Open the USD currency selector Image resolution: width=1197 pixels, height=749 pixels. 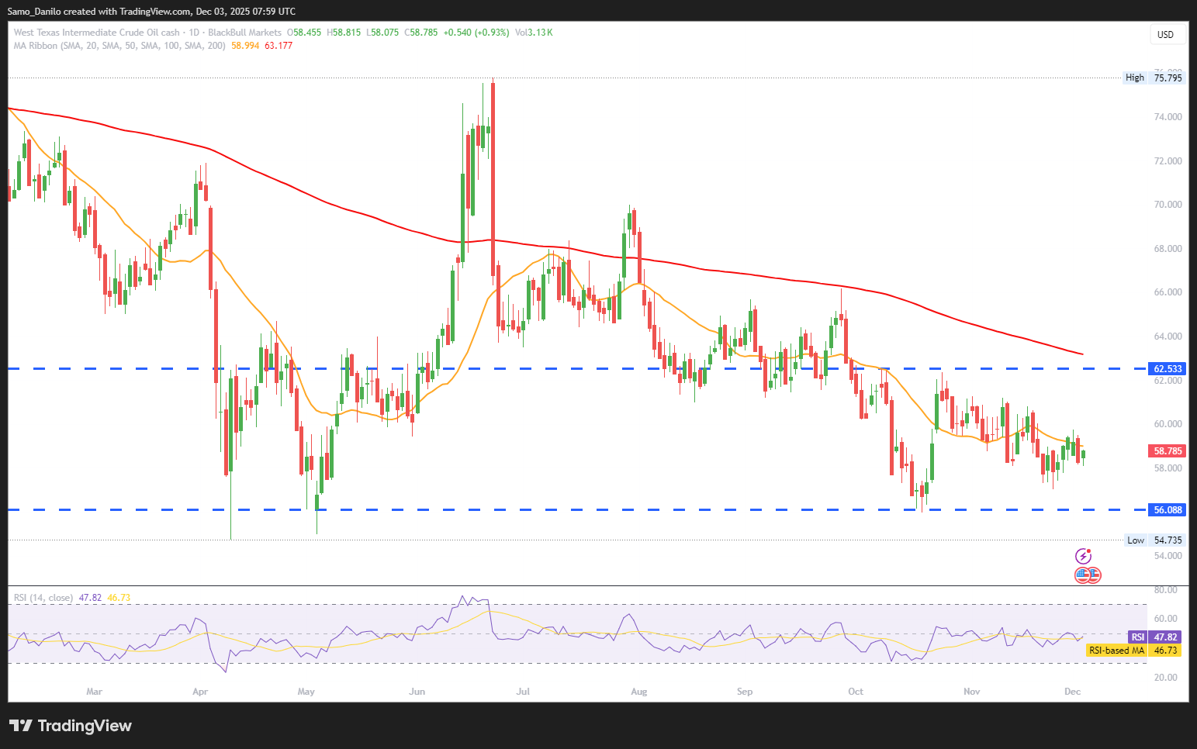(x=1165, y=34)
